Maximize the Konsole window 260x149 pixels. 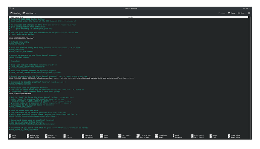click(247, 8)
